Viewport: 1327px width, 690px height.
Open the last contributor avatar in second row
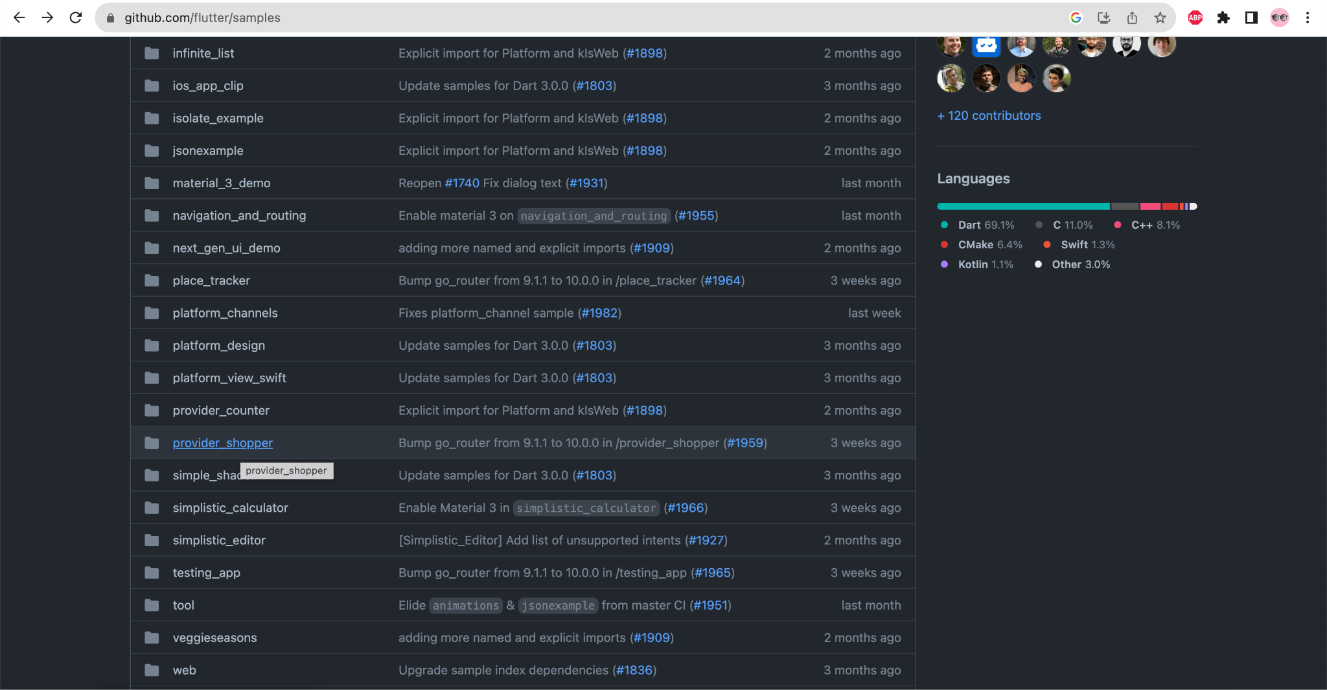coord(1056,78)
